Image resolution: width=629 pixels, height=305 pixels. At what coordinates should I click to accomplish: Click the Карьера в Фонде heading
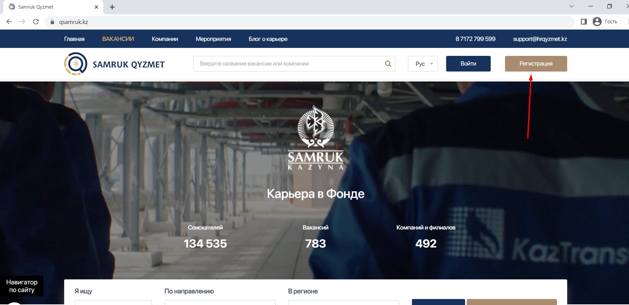pos(315,194)
